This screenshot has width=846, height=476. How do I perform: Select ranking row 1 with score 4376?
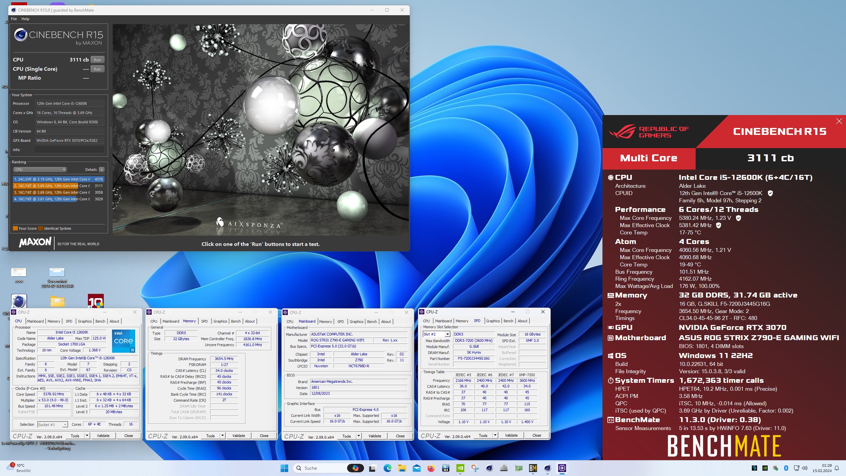(x=58, y=179)
